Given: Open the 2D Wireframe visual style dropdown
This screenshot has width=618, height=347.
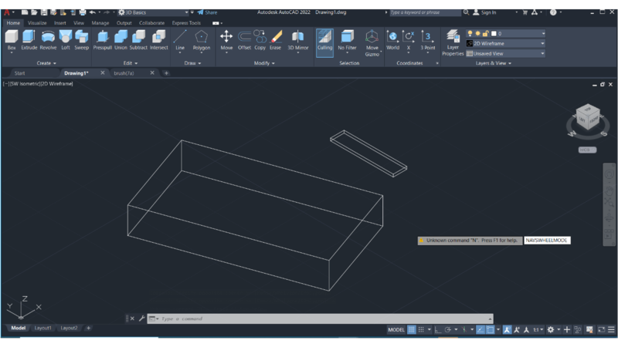Looking at the screenshot, I should coord(506,44).
